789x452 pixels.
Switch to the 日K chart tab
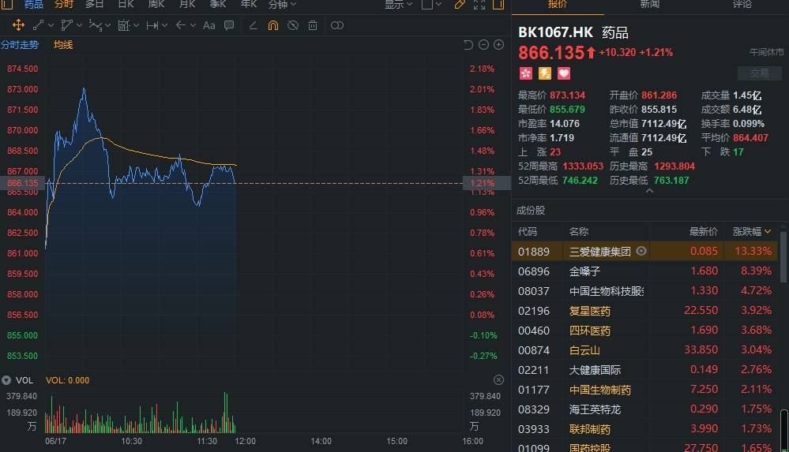click(x=126, y=5)
